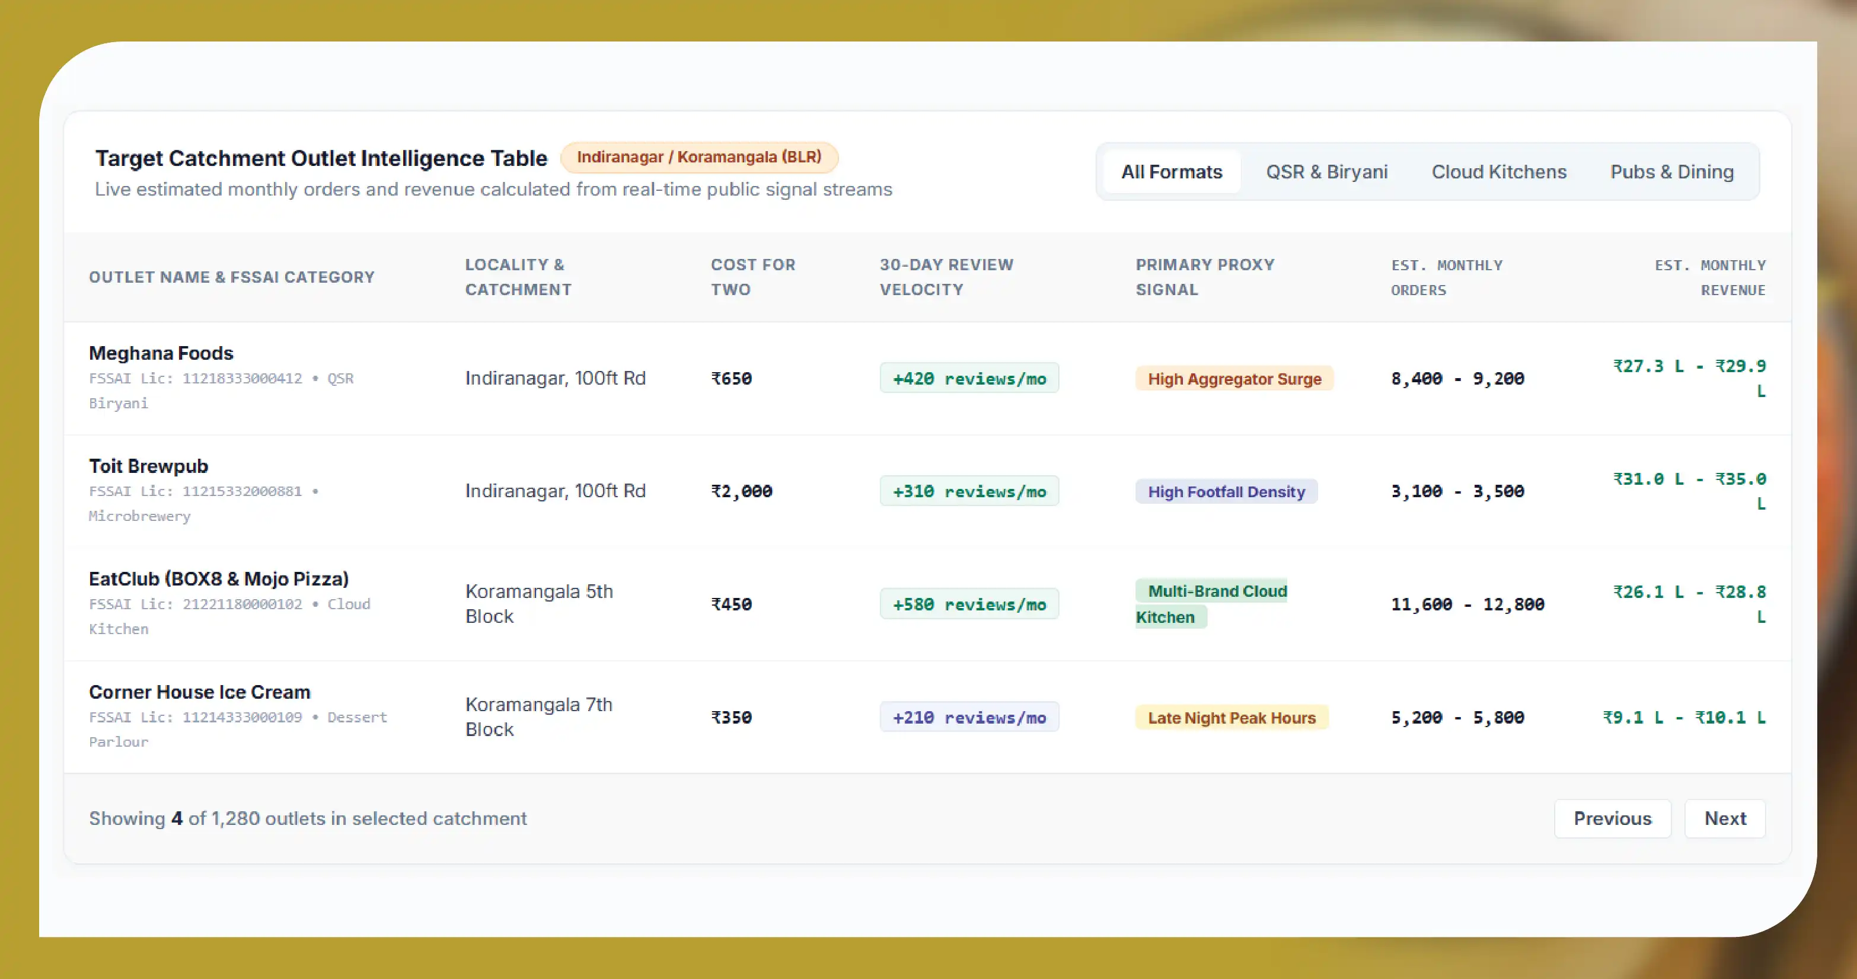
Task: Click the 30-Day Review Velocity column header
Action: click(946, 277)
